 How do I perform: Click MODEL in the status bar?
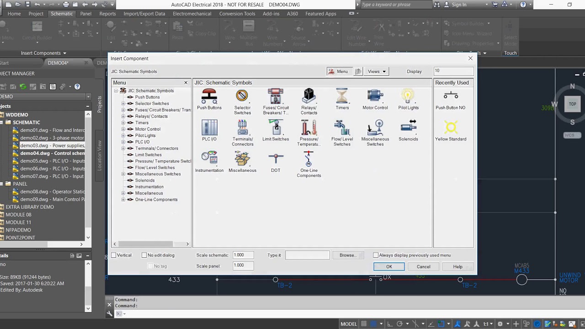coord(349,324)
